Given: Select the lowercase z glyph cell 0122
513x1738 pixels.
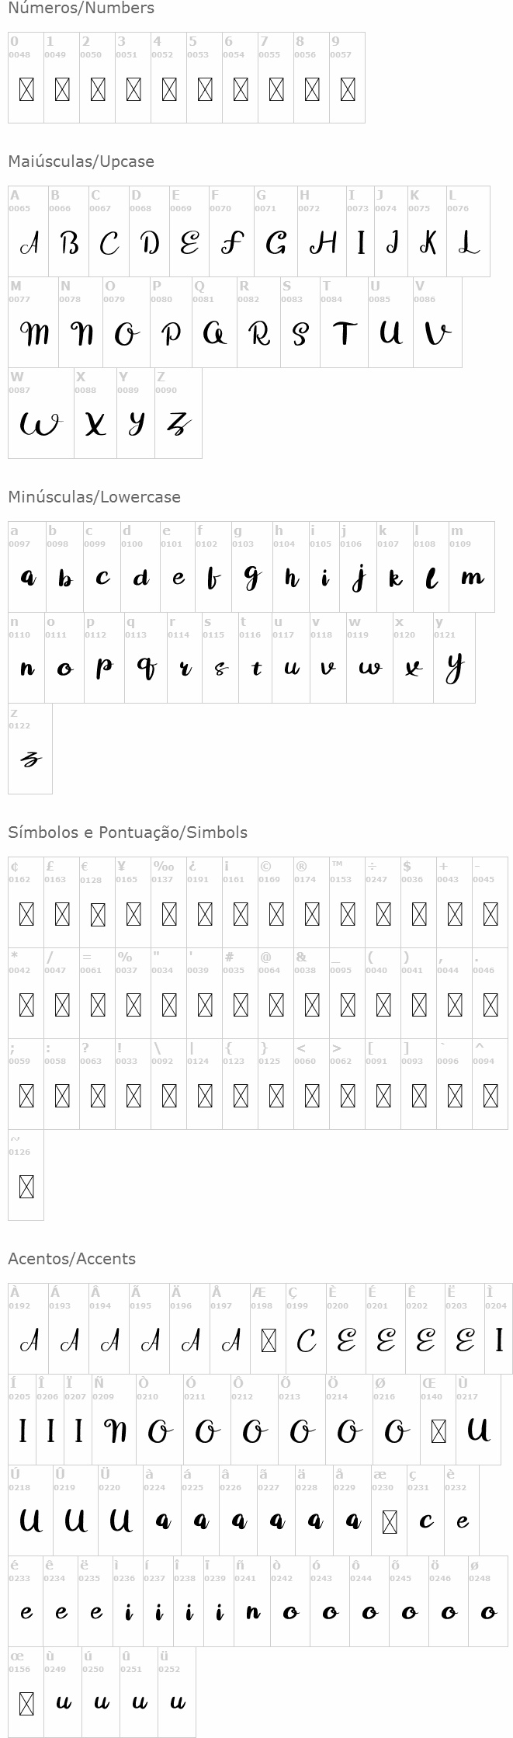Looking at the screenshot, I should (29, 749).
